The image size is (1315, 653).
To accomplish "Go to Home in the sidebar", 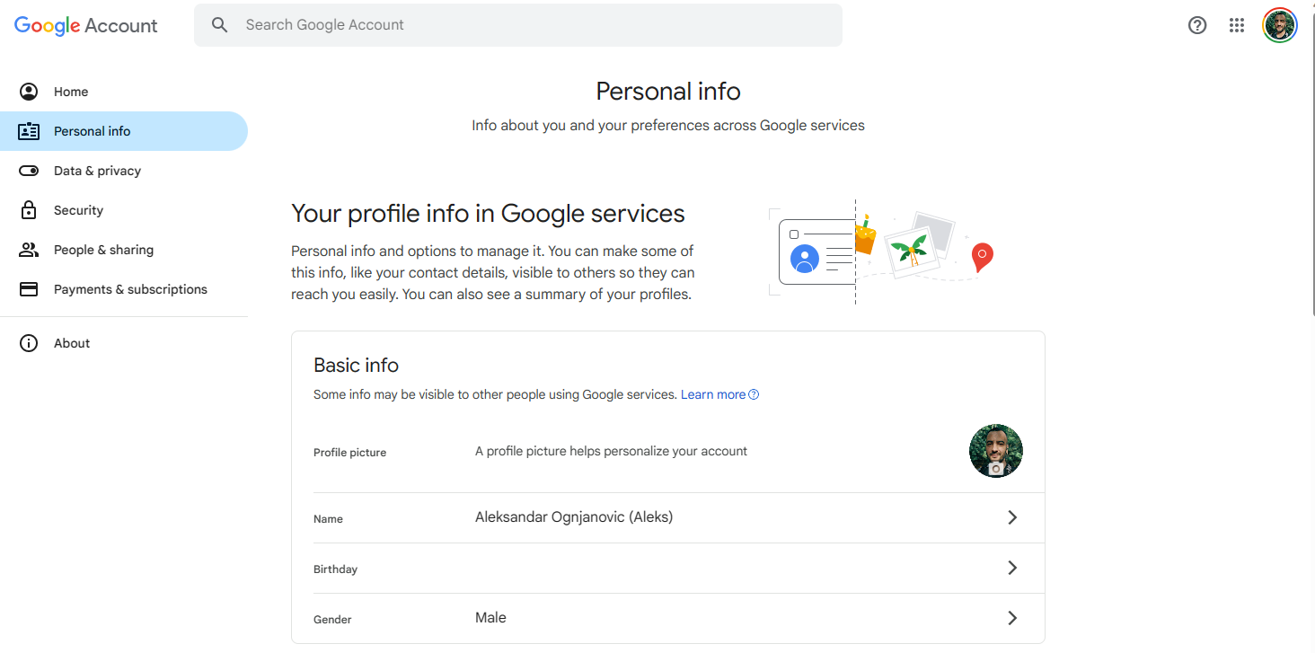I will [x=124, y=92].
